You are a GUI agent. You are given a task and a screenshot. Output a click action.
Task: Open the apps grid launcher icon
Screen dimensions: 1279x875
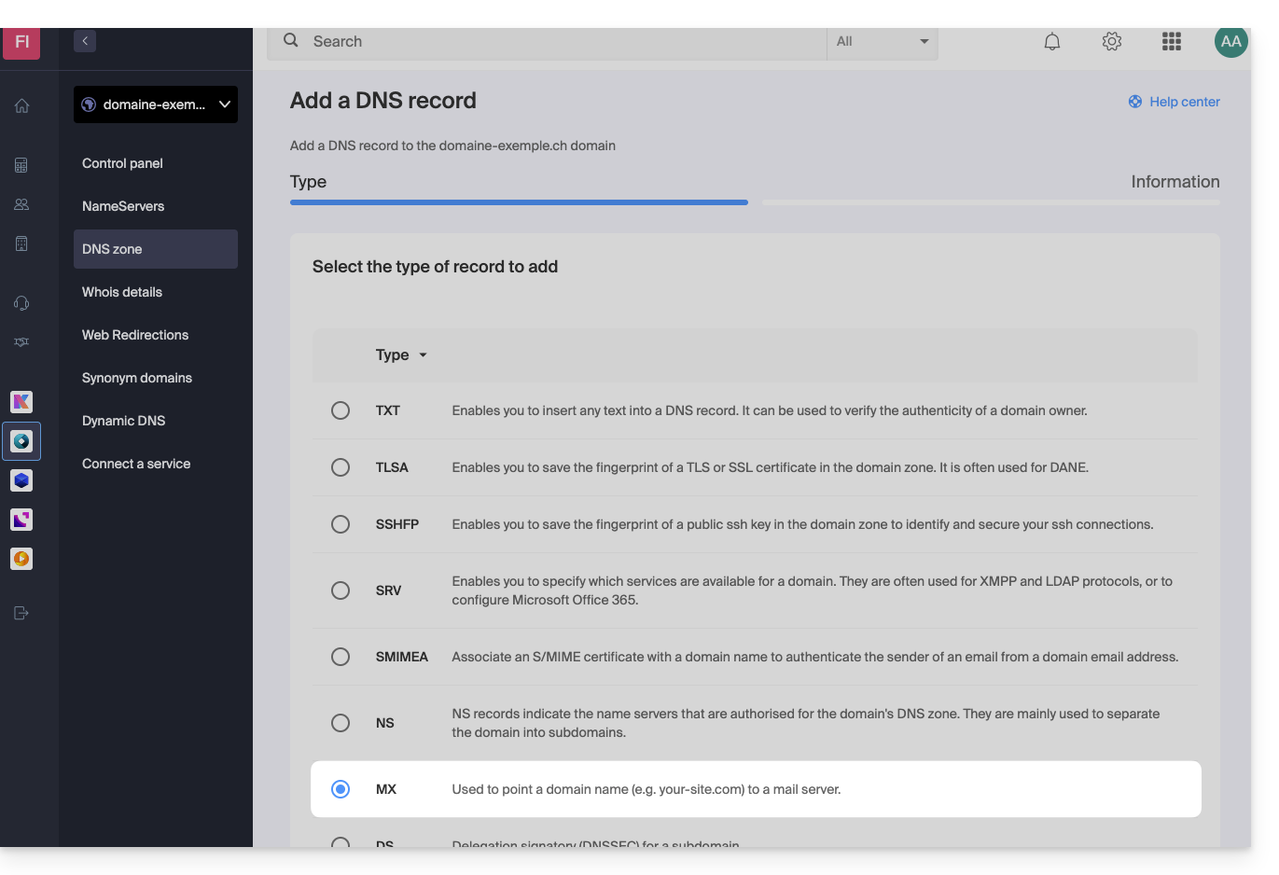(1171, 42)
